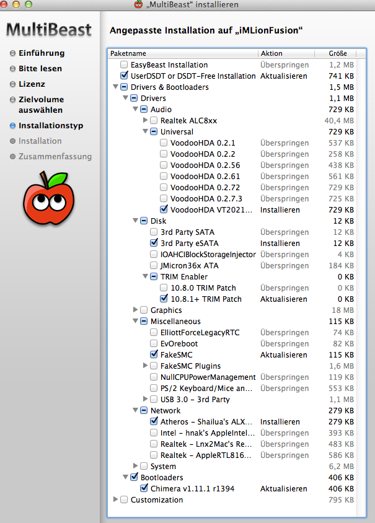Uncheck the FakeSMC checkbox
Viewport: 375px width, 523px height.
(154, 354)
